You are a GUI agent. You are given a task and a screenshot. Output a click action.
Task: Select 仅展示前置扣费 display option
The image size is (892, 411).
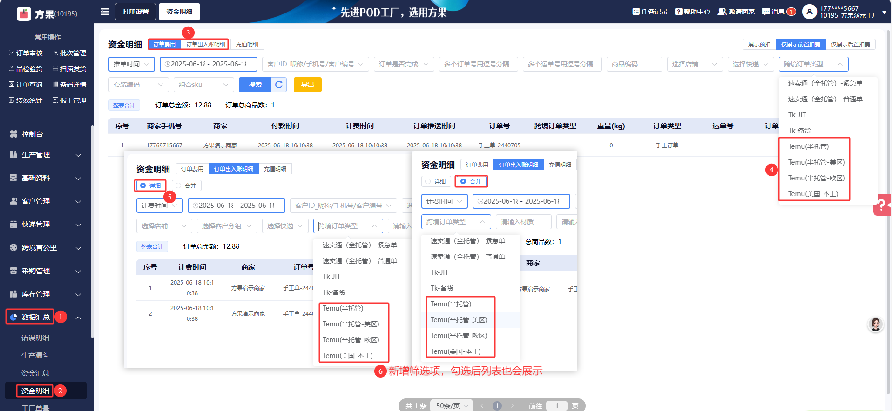point(800,45)
